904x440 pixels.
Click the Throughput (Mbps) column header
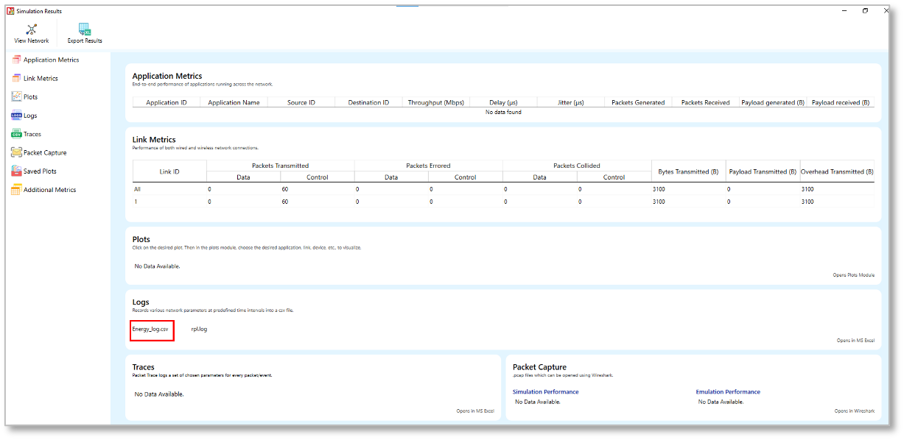(435, 102)
